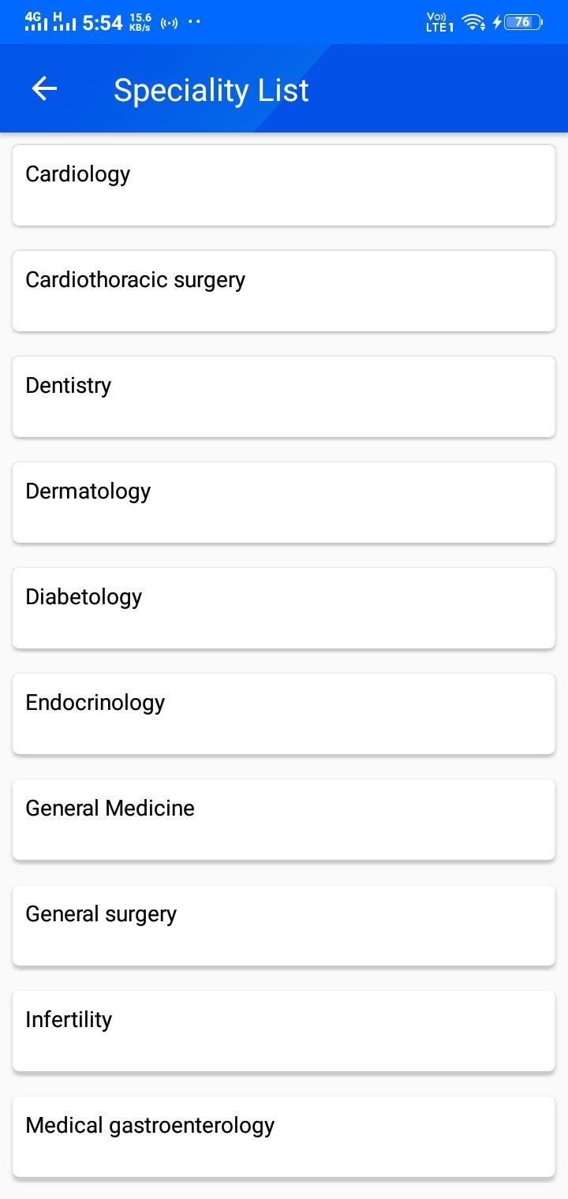Tap the Infertility speciality card
Viewport: 568px width, 1199px height.
point(284,1031)
